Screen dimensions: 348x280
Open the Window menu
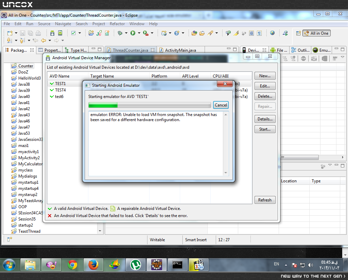coord(137,24)
